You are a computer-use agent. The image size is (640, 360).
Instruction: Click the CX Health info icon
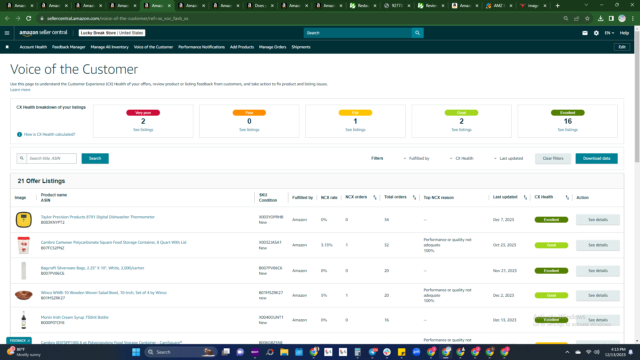[x=19, y=134]
